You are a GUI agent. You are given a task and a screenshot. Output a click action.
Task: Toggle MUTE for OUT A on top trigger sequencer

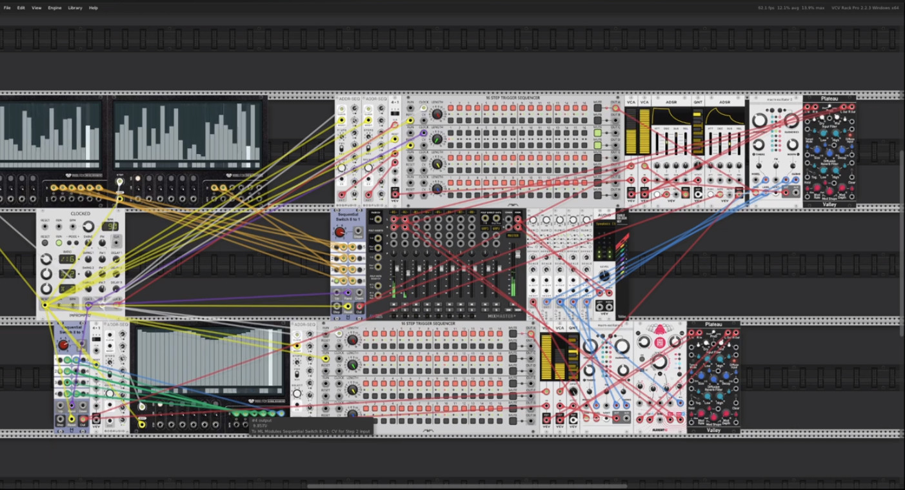597,108
